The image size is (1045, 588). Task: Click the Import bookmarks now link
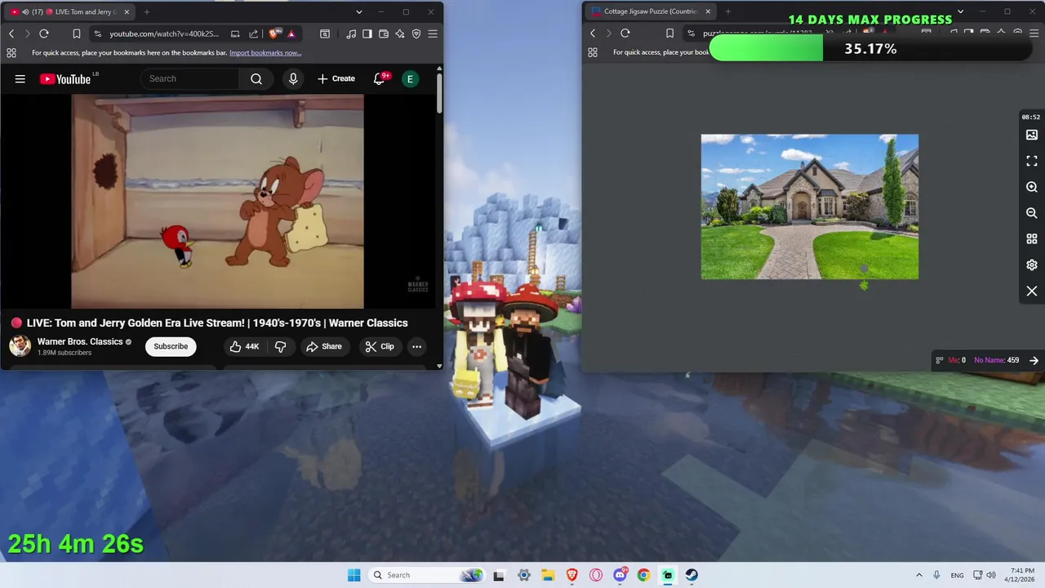click(265, 53)
